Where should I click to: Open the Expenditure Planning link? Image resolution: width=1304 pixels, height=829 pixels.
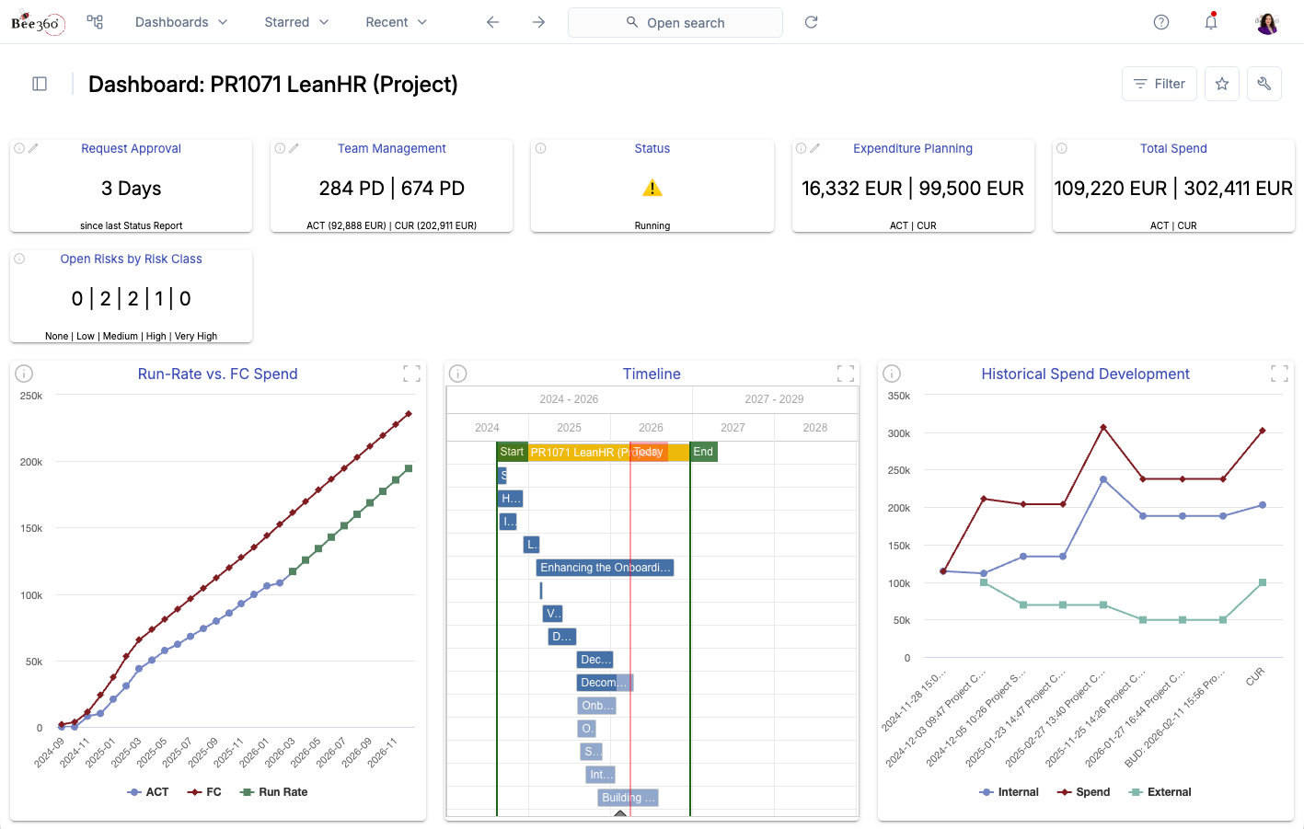click(912, 148)
